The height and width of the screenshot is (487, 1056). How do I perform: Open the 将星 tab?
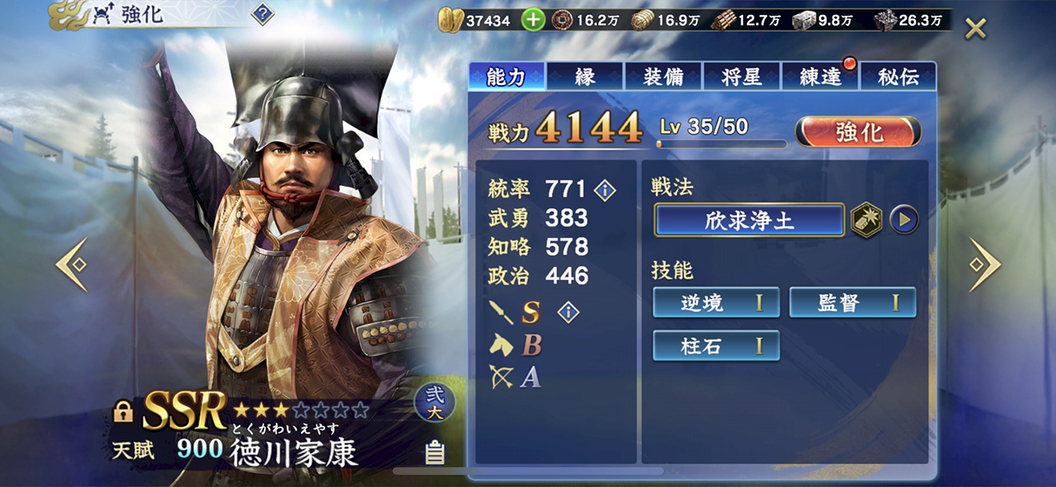point(742,77)
